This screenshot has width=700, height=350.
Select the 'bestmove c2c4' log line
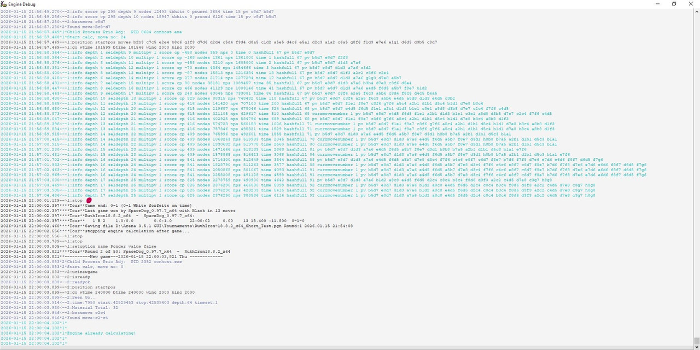(x=53, y=312)
